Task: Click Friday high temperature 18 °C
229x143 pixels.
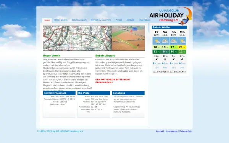Action: tap(156, 47)
